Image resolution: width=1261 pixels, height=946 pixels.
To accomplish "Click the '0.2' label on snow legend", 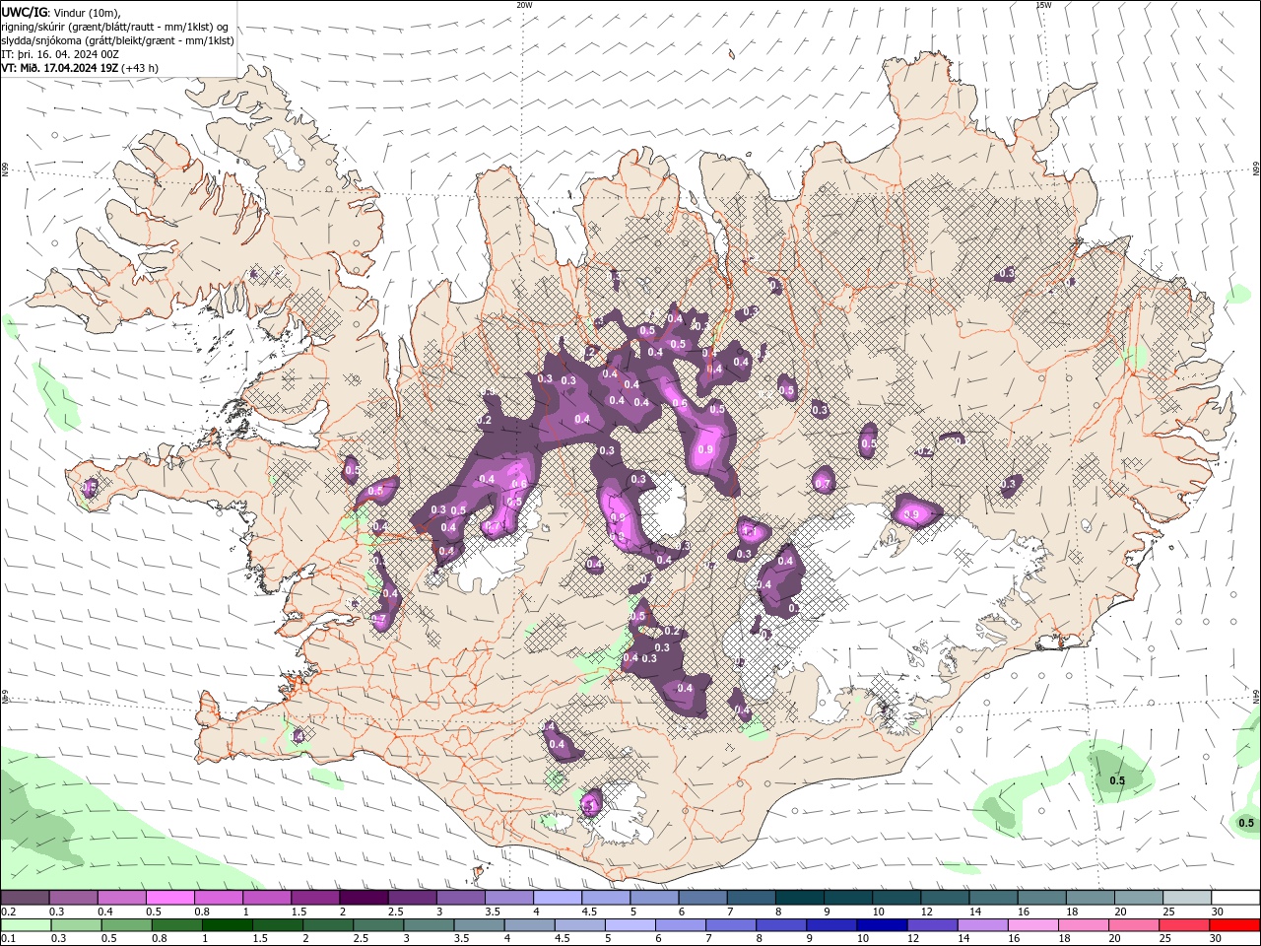I will coord(8,911).
